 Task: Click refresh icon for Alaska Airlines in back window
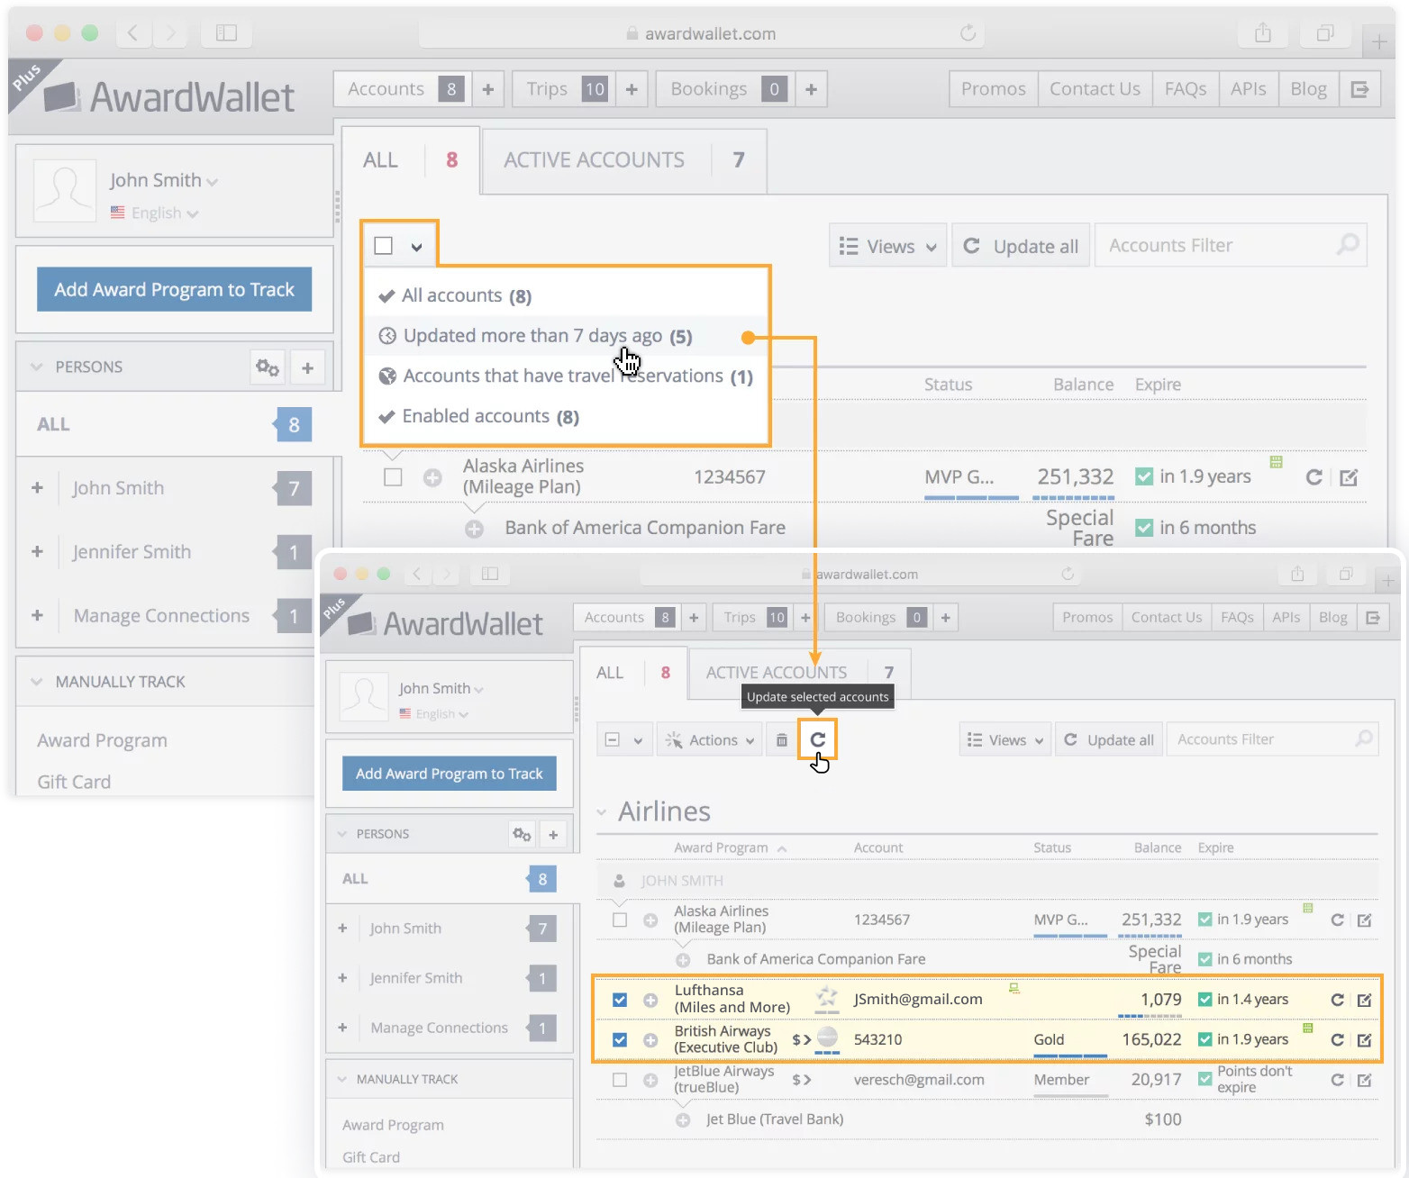click(1314, 477)
